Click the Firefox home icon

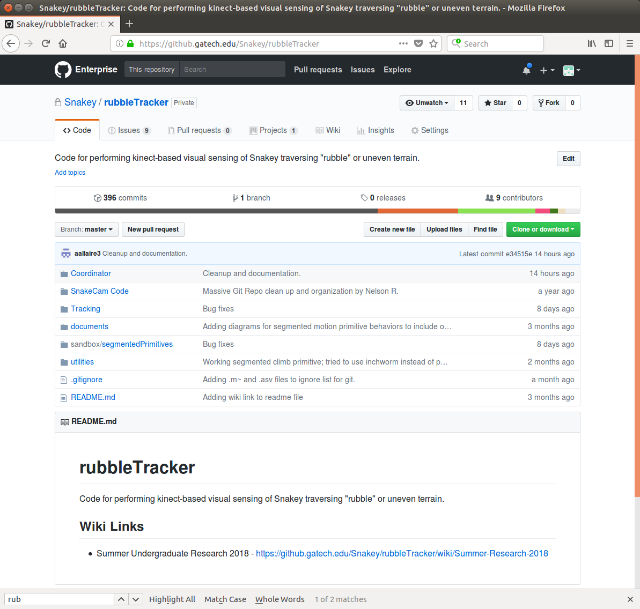(63, 43)
